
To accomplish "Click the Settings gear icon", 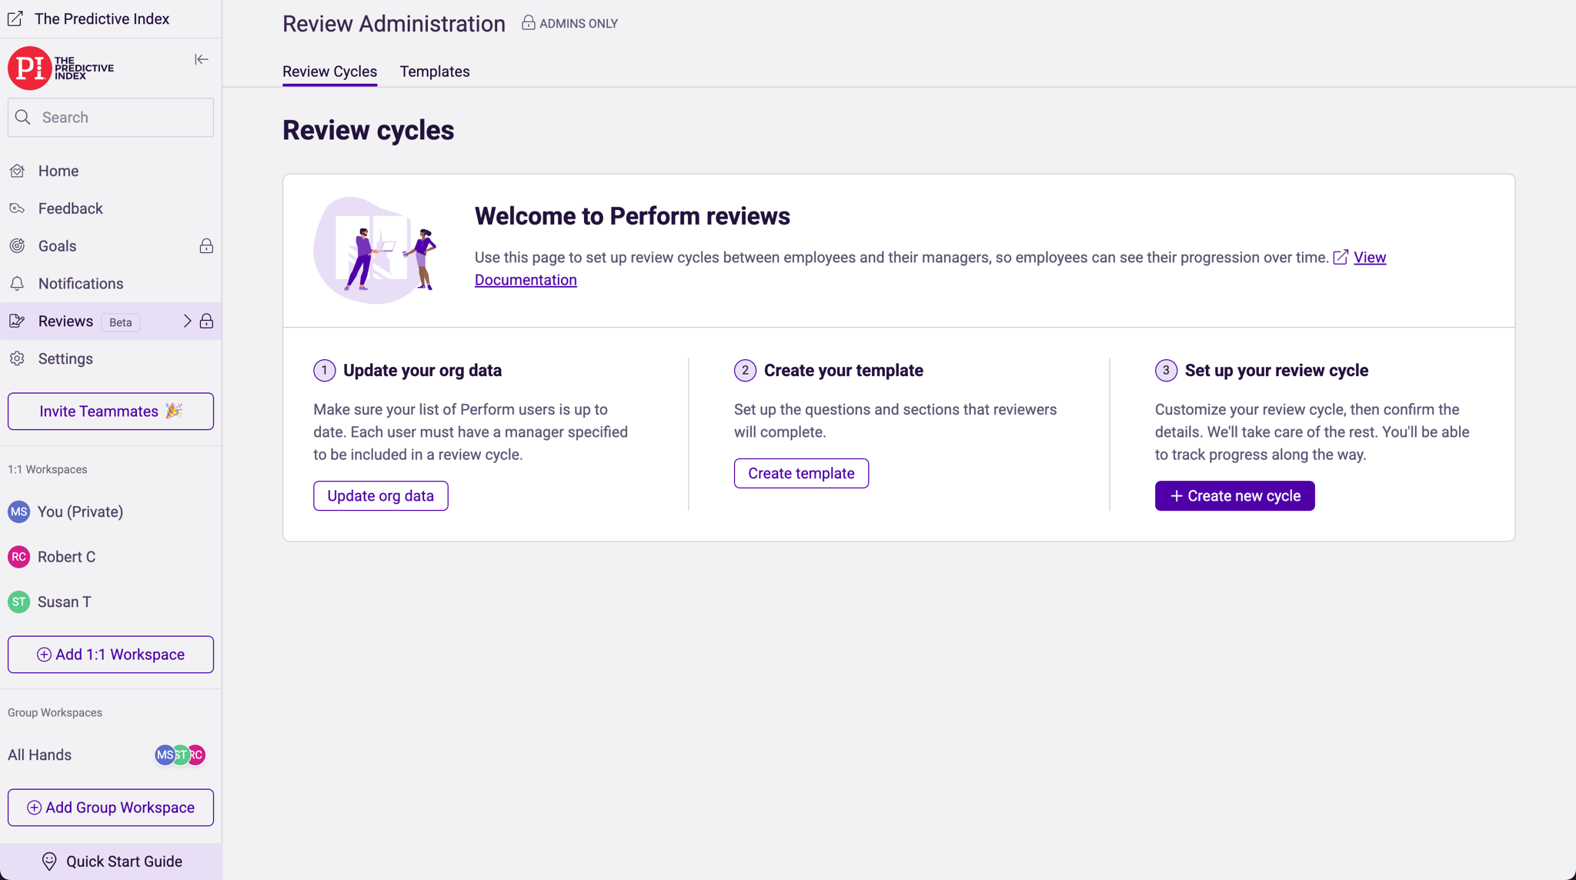I will point(17,359).
